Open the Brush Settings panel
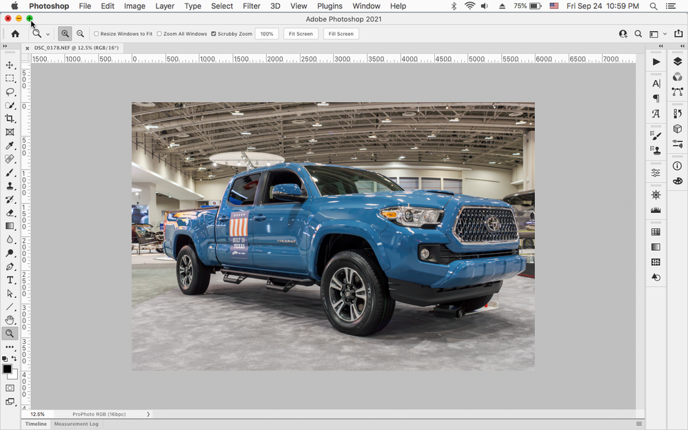The width and height of the screenshot is (688, 430). pos(656,136)
